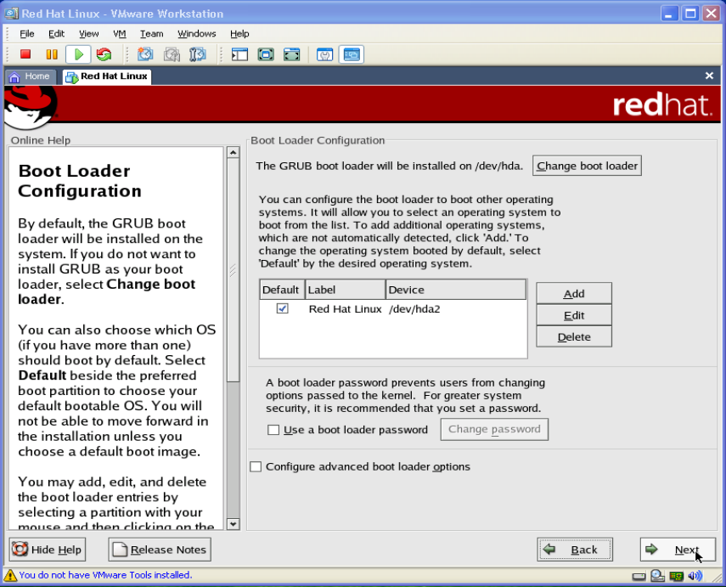Screen dimensions: 726x587
Task: Open the snapshot manager toolbar icon
Action: (x=198, y=54)
